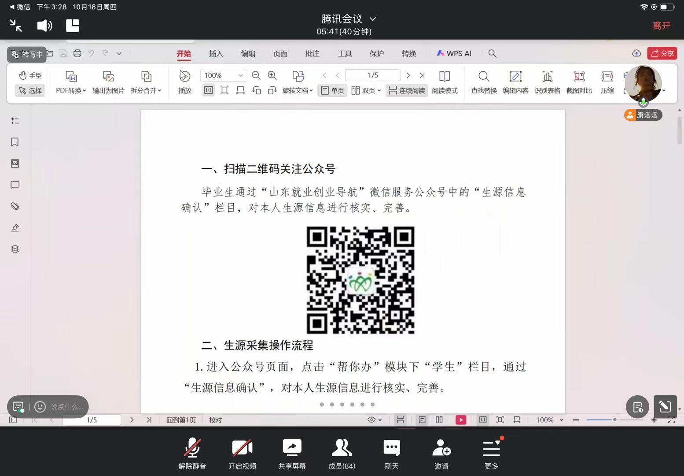Select the 手型 hand tool
The image size is (684, 476).
[x=30, y=75]
